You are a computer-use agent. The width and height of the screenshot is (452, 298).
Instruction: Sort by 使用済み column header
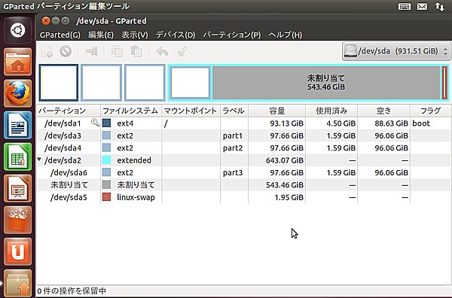pyautogui.click(x=331, y=111)
